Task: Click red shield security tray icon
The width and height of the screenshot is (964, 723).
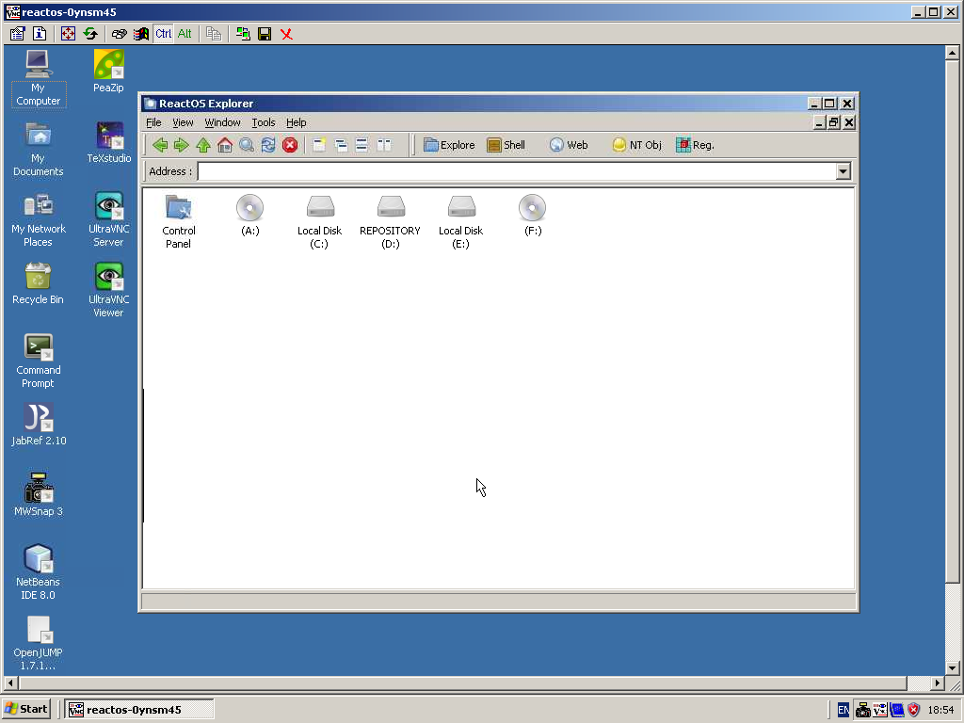Action: pyautogui.click(x=913, y=710)
